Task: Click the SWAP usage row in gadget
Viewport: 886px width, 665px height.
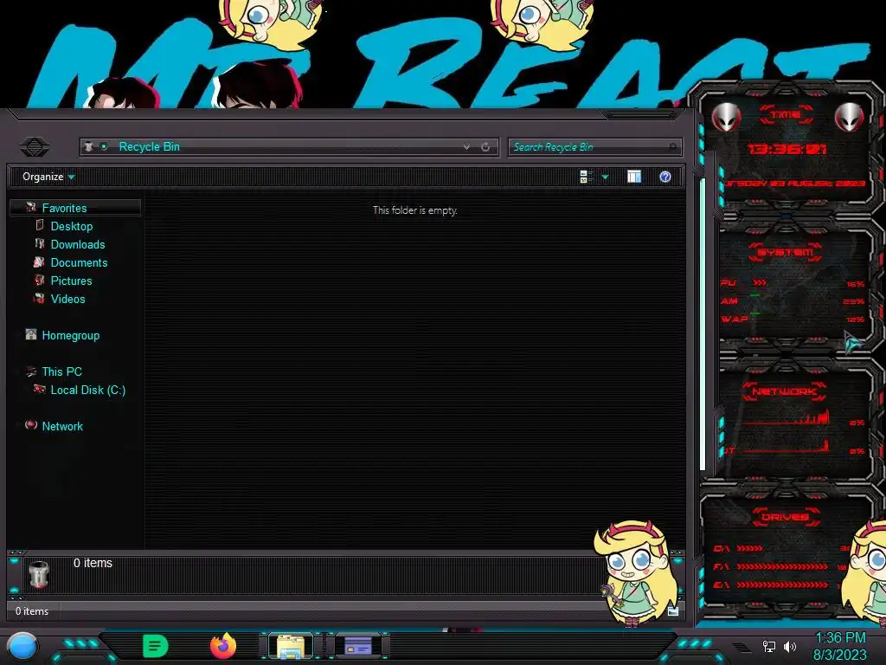Action: [793, 319]
